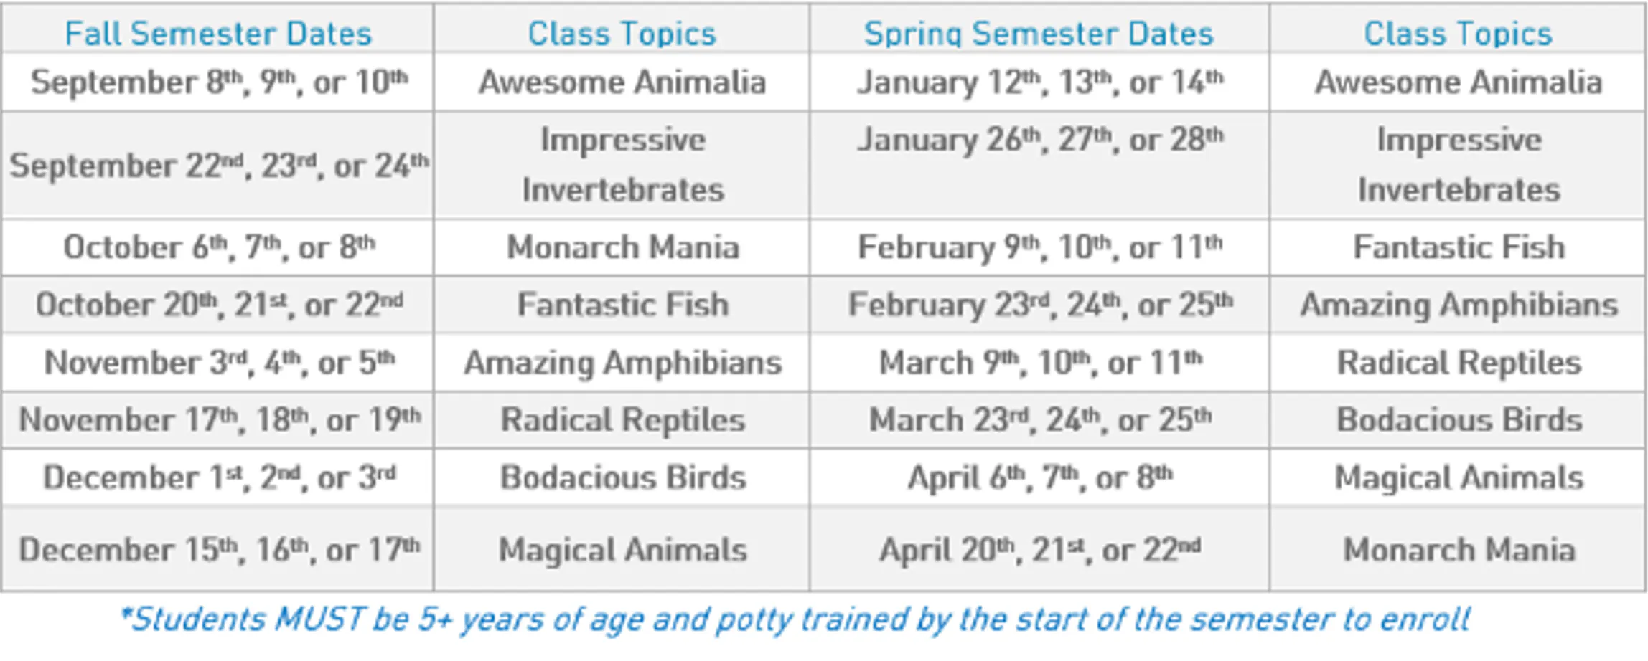Select the September 22nd, 23rd, or 24th cell
This screenshot has height=661, width=1648.
click(219, 166)
